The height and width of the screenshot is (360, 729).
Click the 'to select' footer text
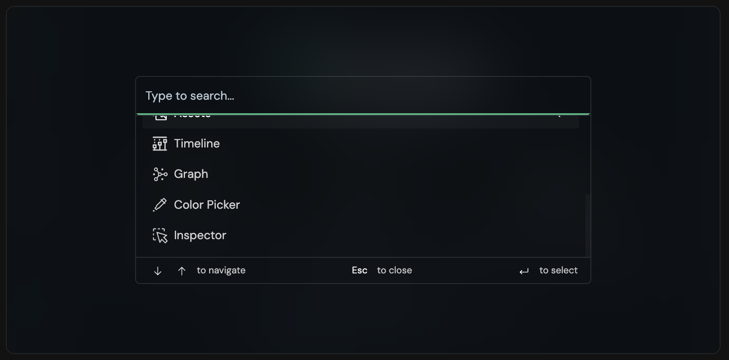[x=558, y=270]
